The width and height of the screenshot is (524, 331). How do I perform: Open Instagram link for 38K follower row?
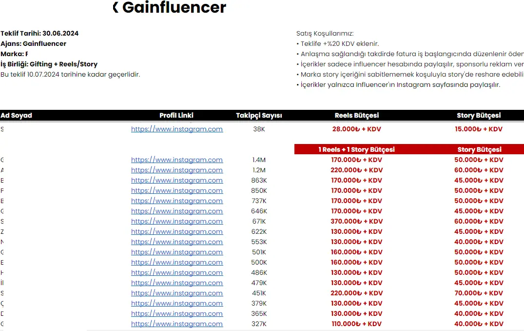(x=177, y=129)
